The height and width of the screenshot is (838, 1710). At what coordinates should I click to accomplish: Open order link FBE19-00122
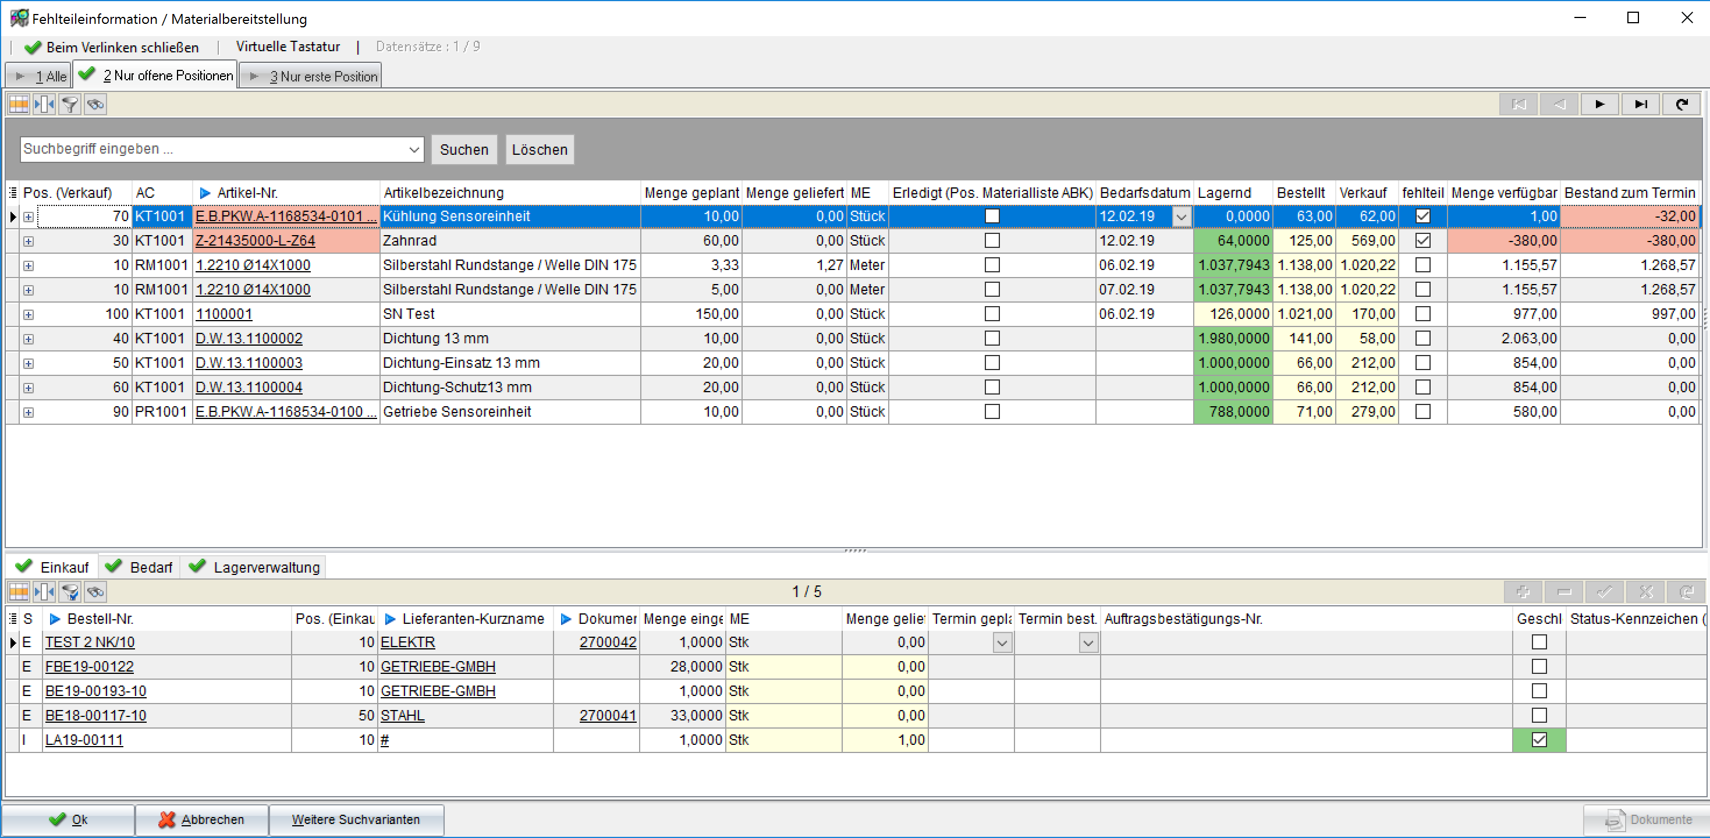[90, 666]
